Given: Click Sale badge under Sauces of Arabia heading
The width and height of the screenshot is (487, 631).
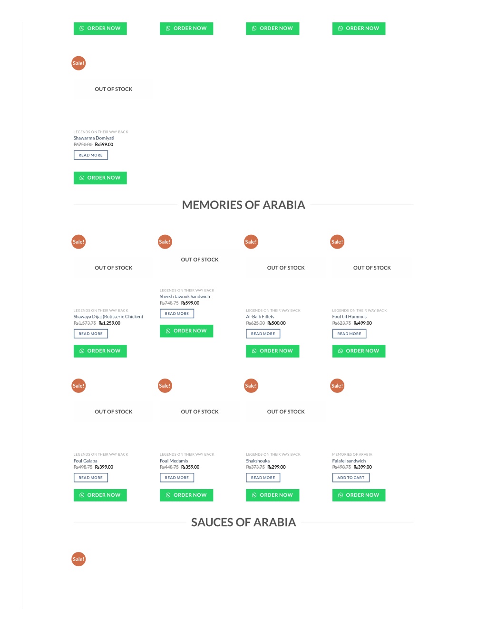Looking at the screenshot, I should pos(78,560).
